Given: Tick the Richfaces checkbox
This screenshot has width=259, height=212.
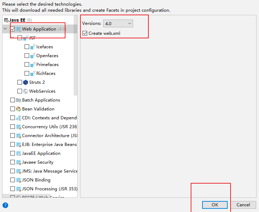Looking at the screenshot, I should point(27,74).
